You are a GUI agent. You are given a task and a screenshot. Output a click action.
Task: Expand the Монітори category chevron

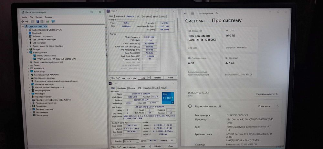[29, 94]
